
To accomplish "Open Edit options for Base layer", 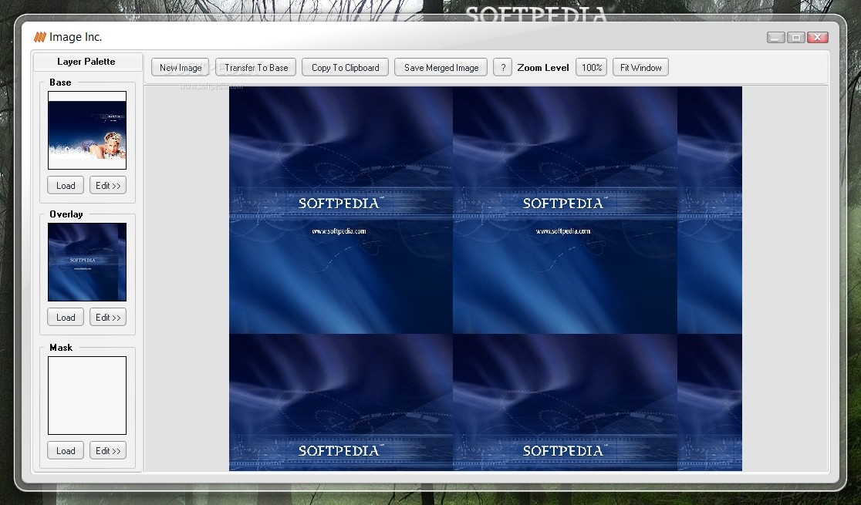I will tap(108, 186).
